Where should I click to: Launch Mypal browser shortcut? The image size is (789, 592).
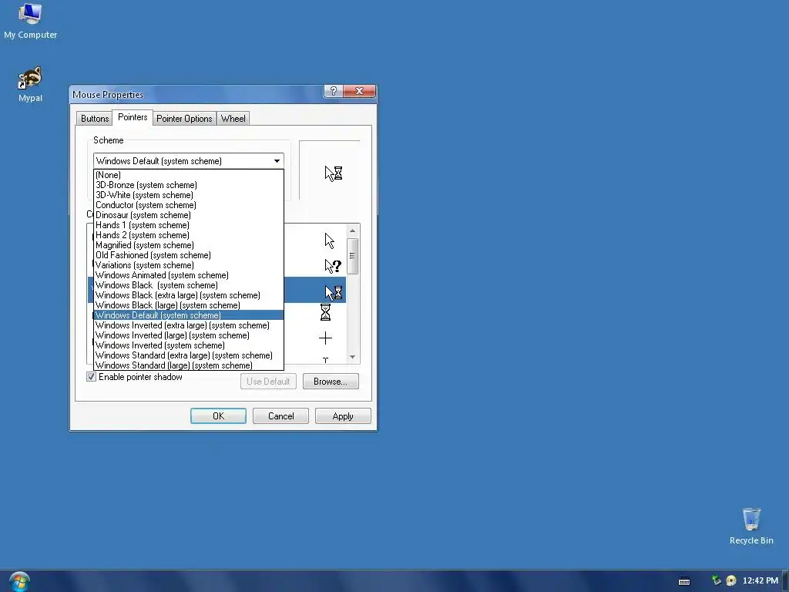[x=30, y=84]
